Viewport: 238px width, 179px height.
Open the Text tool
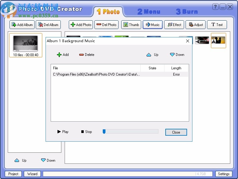pos(217,25)
